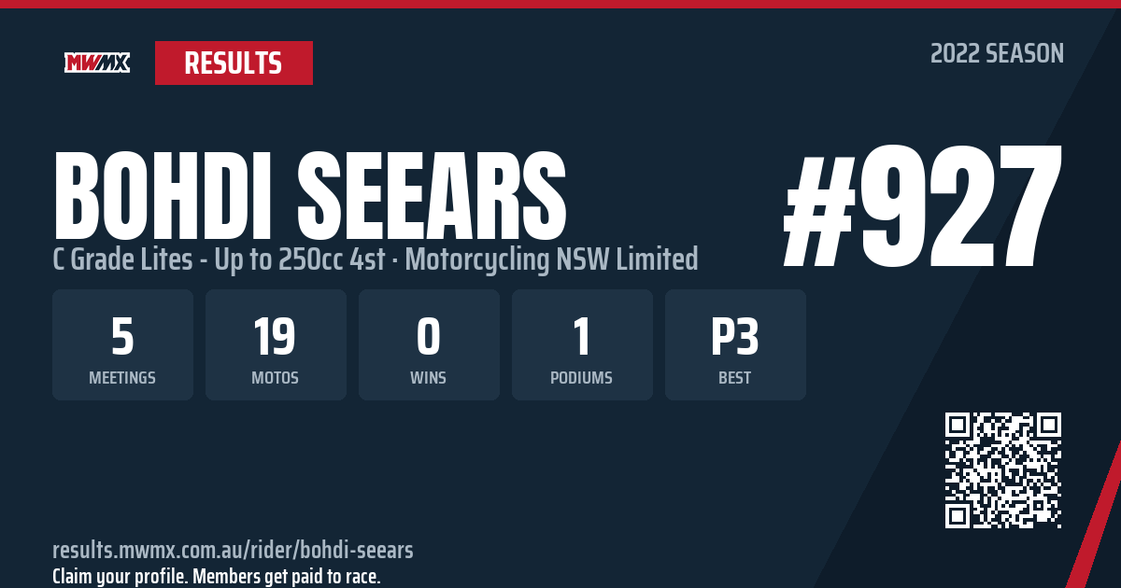Open the results.mwmx.com.au rider link
The width and height of the screenshot is (1121, 588).
coord(233,550)
